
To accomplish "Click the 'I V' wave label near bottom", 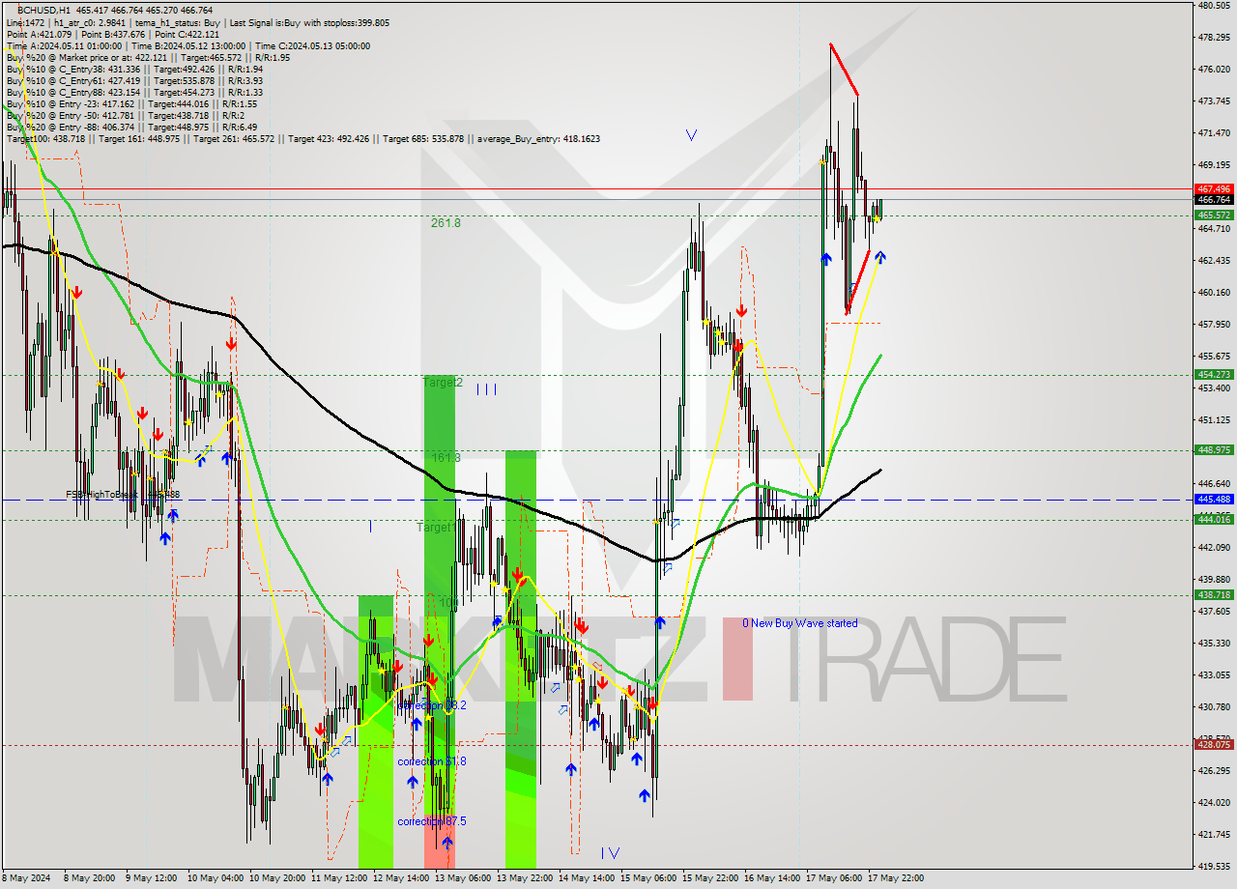I will (x=610, y=852).
